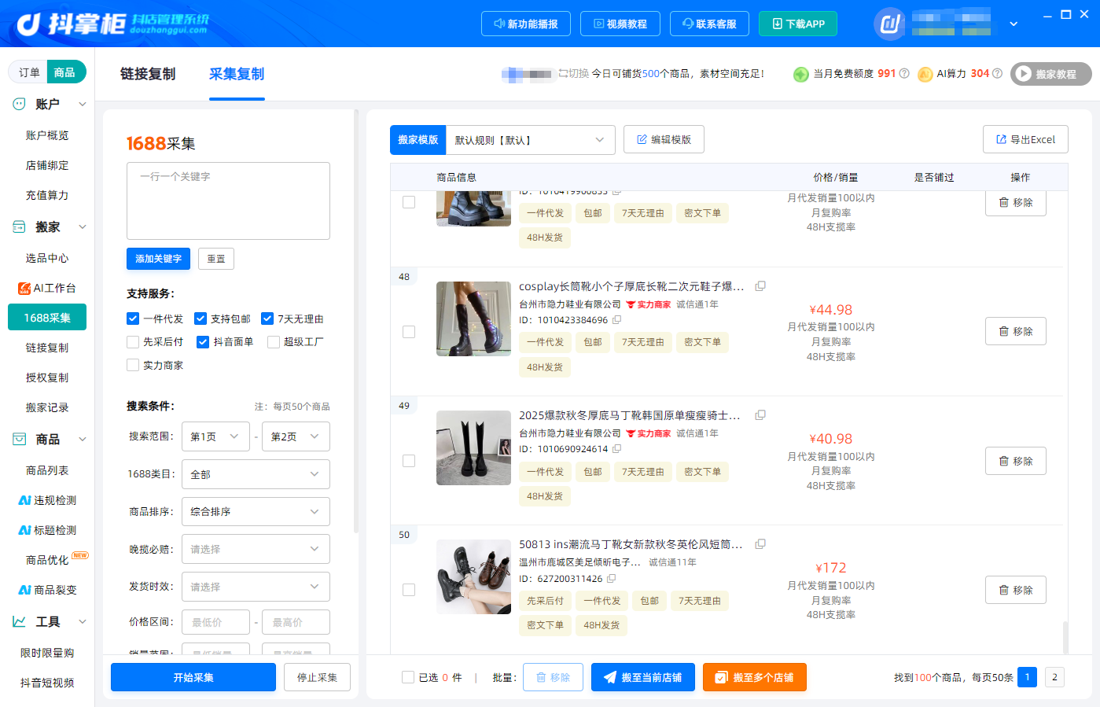1100x707 pixels.
Task: Click help icon next to AI算力 304
Action: click(997, 73)
